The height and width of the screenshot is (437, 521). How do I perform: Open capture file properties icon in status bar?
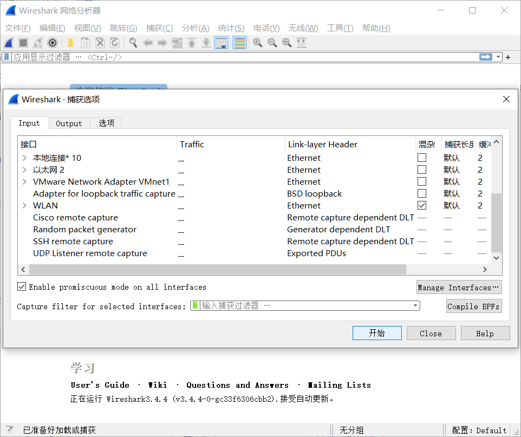10,429
